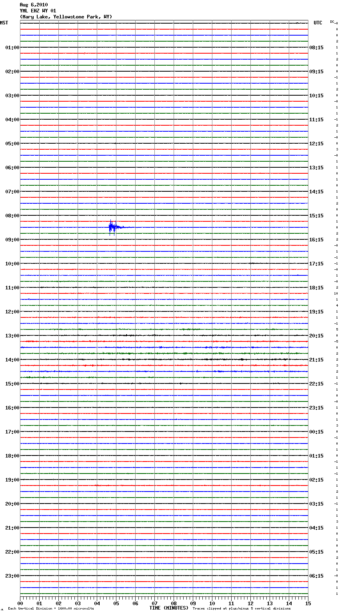Select the '22:00' MST hour label

(12, 552)
